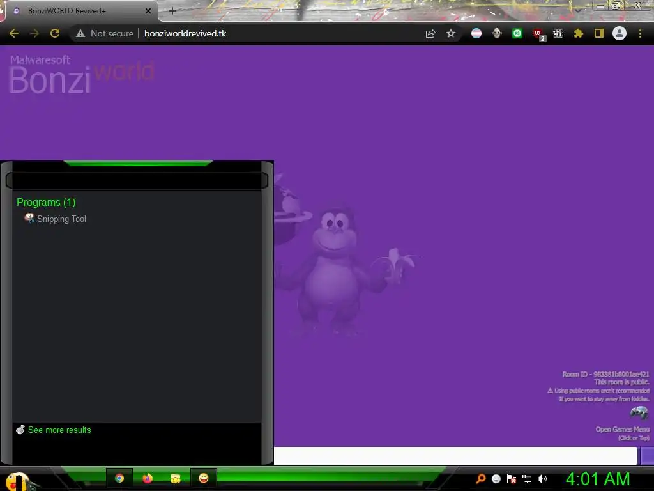Click the BonziWORLD chat input field
654x491 pixels.
(x=455, y=455)
